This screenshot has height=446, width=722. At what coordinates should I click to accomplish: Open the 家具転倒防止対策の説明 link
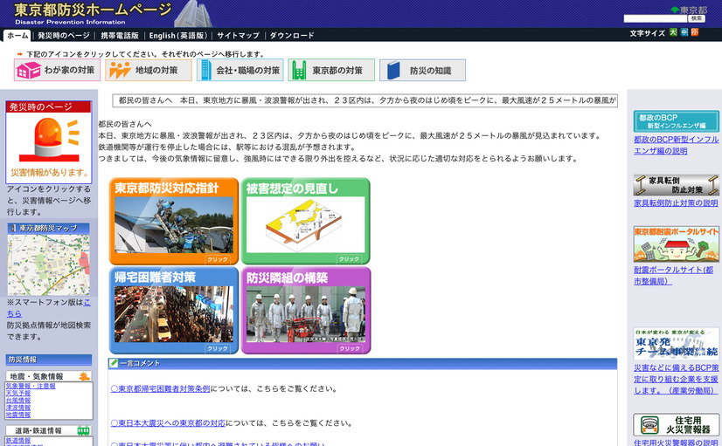coord(676,202)
